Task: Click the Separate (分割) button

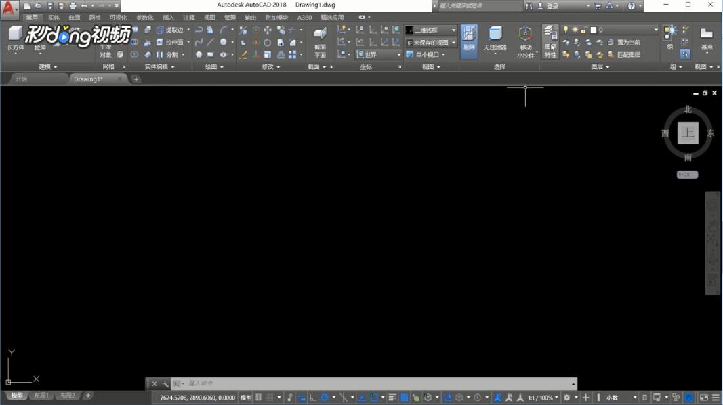Action: tap(167, 54)
